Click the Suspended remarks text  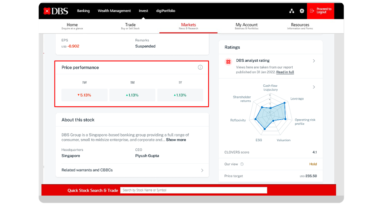point(145,46)
